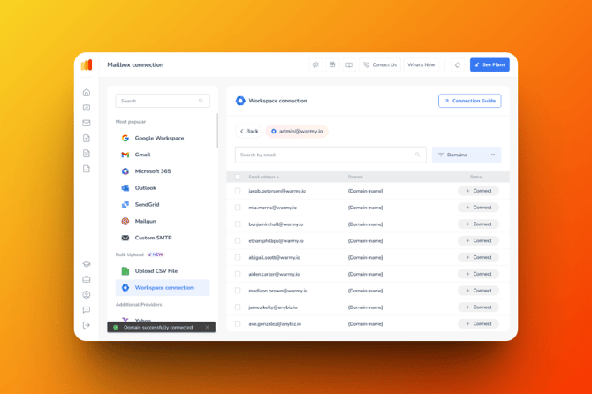Go back using the Back chevron button

[x=249, y=131]
